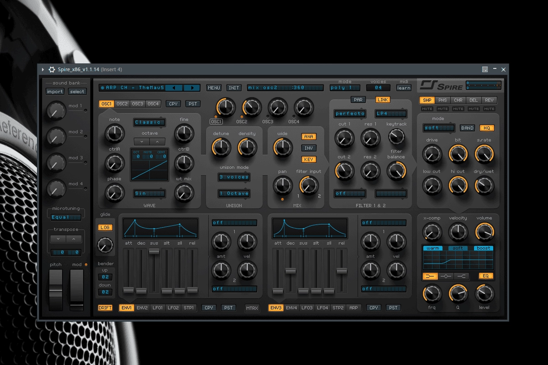548x365 pixels.
Task: Open the MENU button
Action: 214,88
